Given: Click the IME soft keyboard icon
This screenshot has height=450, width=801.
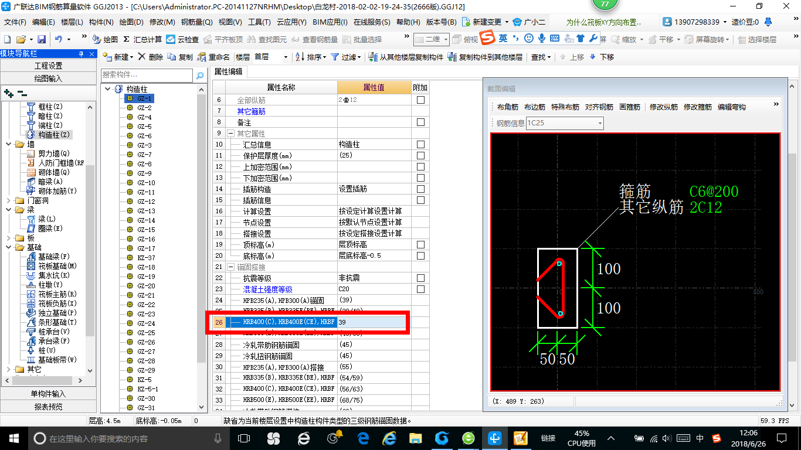Looking at the screenshot, I should coord(555,39).
